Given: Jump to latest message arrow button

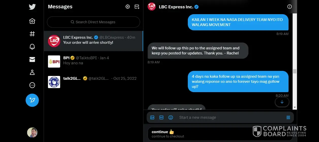Looking at the screenshot, I should pyautogui.click(x=282, y=102).
